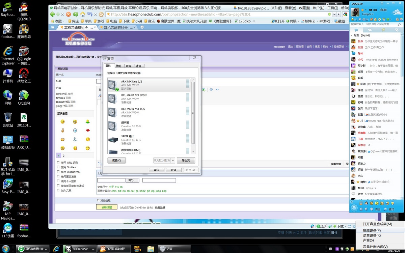Check 禁用 Discuz!代码 checkbox

coord(58,172)
